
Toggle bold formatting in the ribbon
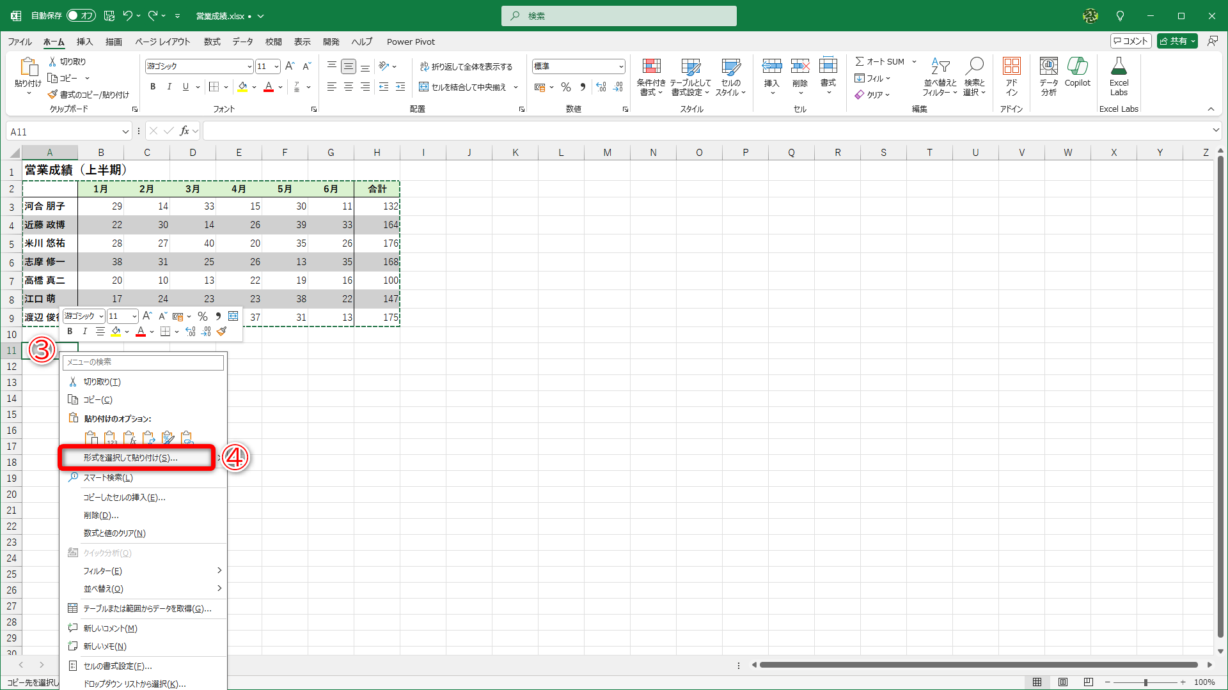coord(152,87)
